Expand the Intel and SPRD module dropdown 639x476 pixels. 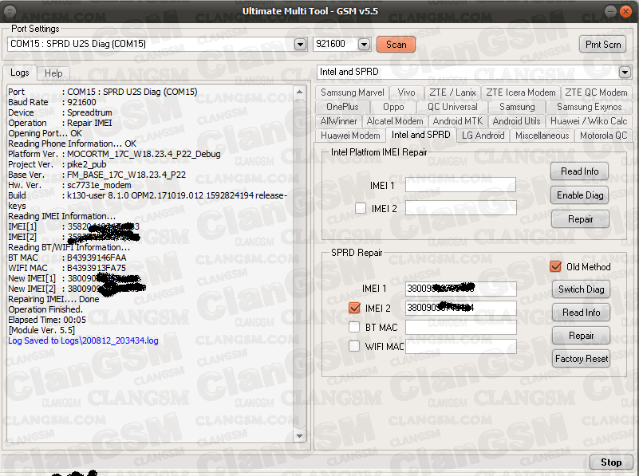[x=625, y=72]
